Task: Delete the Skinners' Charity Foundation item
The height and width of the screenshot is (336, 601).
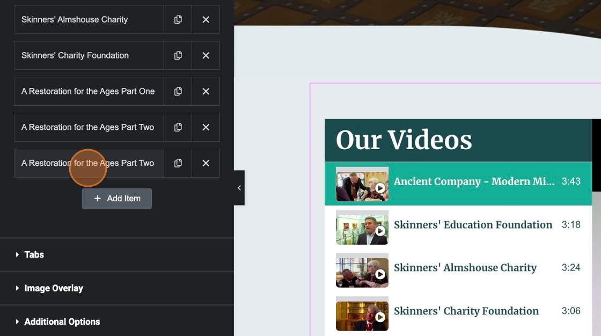Action: click(206, 56)
